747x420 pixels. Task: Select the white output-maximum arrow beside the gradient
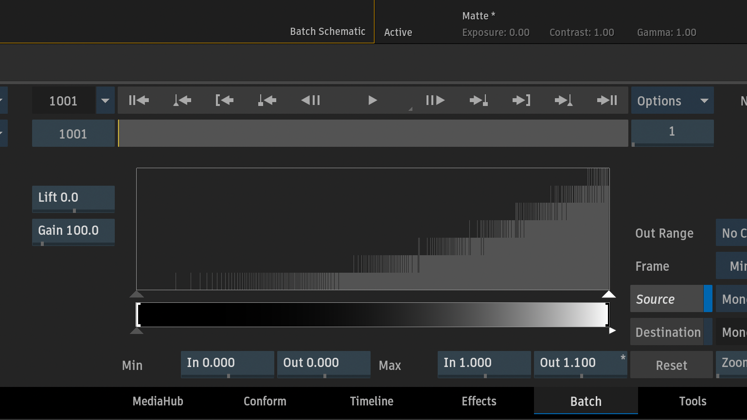click(x=612, y=331)
